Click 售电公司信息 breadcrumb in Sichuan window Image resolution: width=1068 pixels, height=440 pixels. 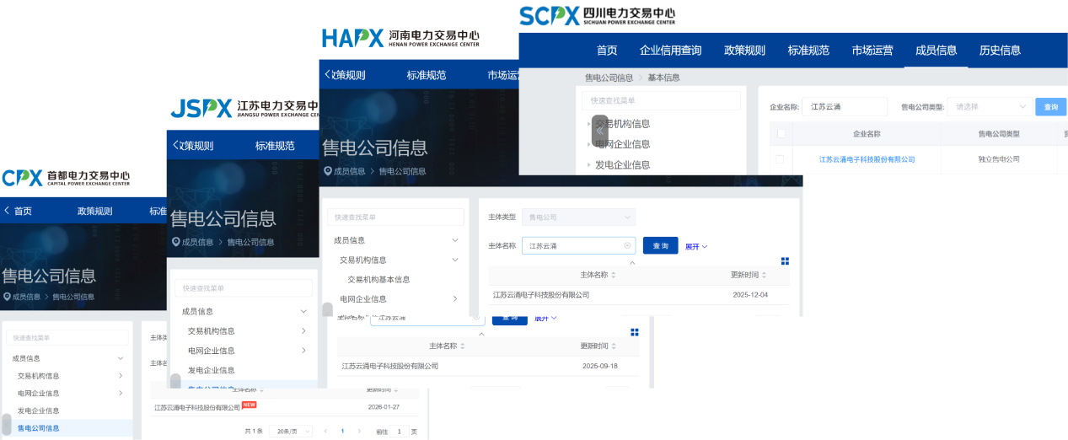pyautogui.click(x=609, y=78)
